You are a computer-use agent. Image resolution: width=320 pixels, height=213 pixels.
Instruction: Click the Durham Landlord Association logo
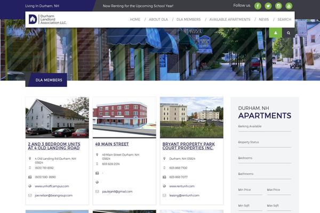tap(48, 19)
